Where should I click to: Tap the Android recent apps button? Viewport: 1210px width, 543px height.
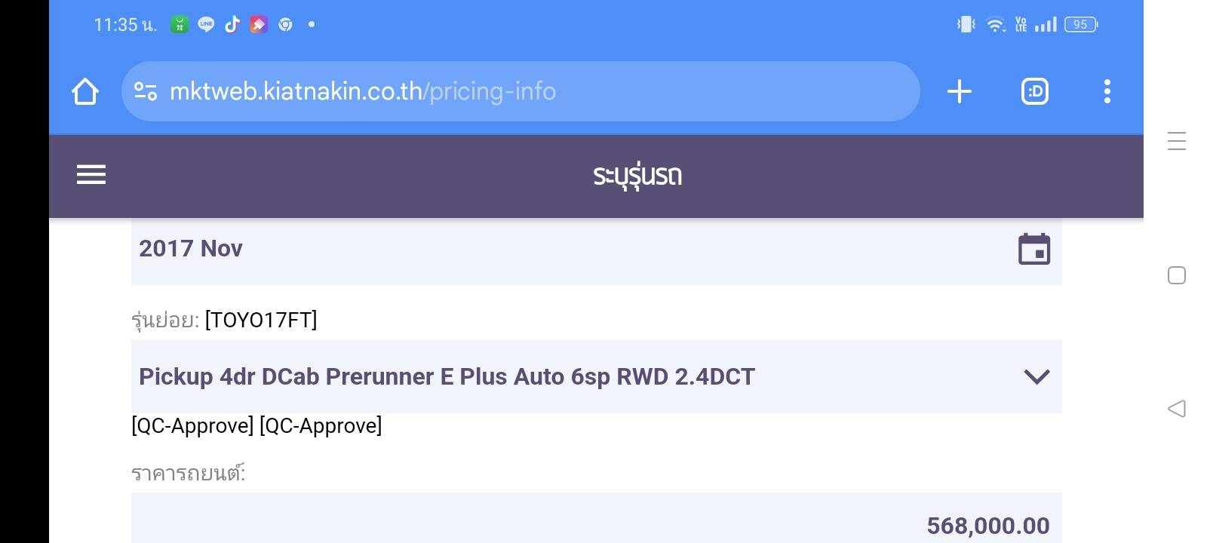coord(1176,141)
